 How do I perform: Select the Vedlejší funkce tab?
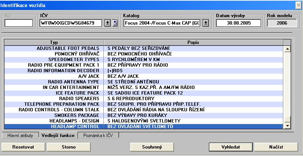coord(58,136)
